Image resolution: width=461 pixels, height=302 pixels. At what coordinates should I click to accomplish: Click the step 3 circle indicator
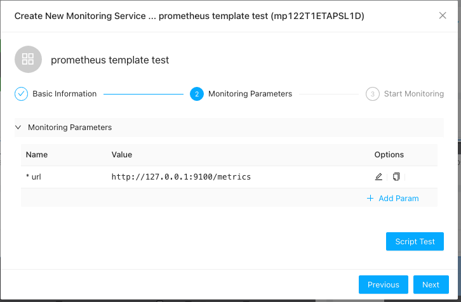(x=373, y=94)
